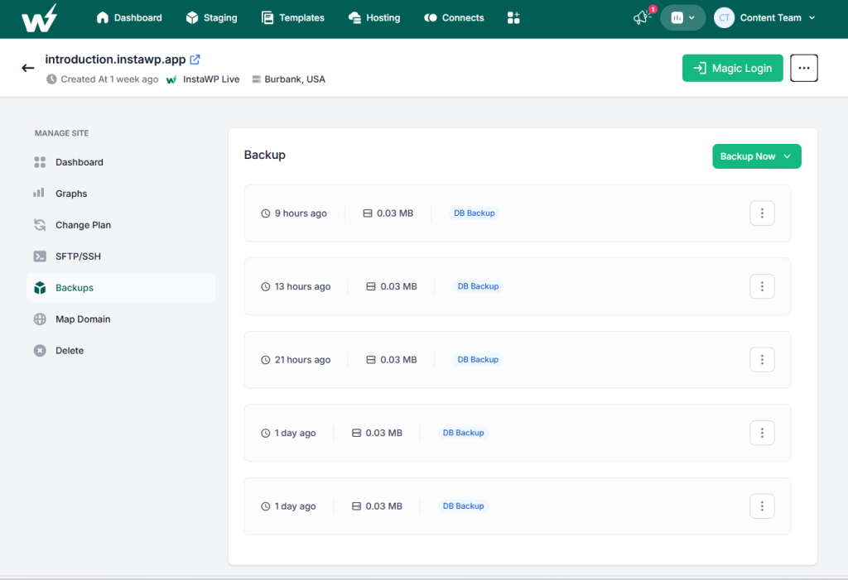Click the Delete x-circle icon
Image resolution: width=848 pixels, height=580 pixels.
point(40,350)
